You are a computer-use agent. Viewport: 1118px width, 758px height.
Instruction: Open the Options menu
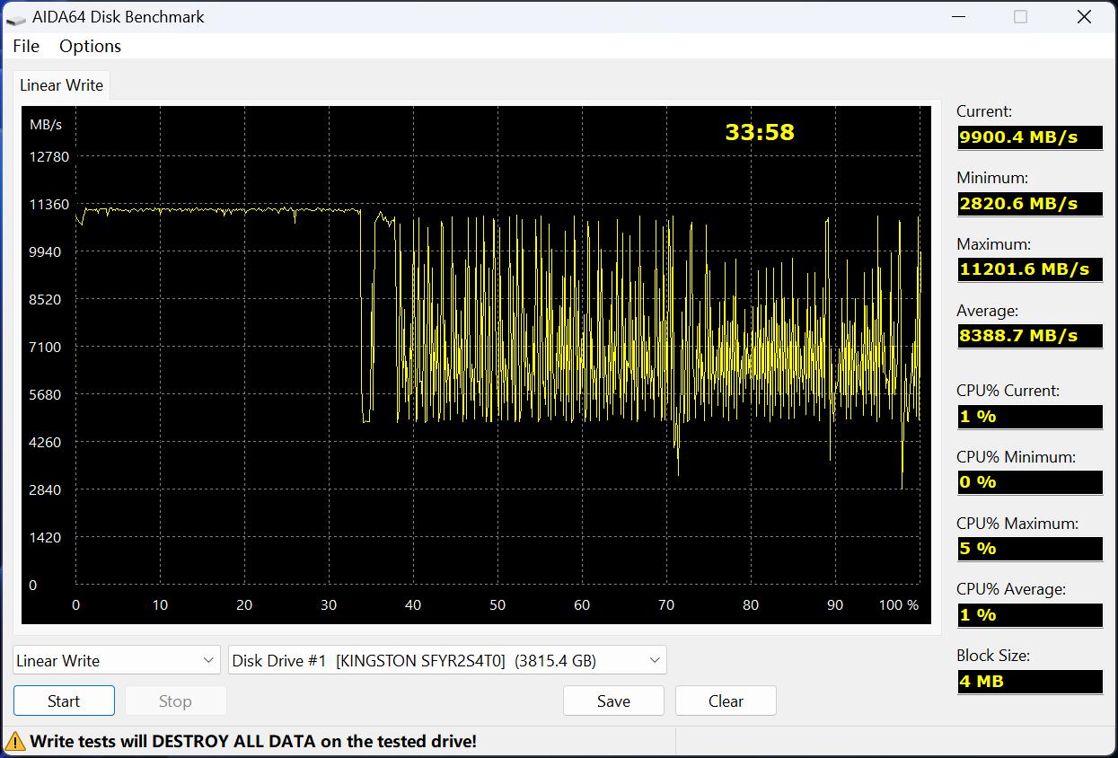click(x=90, y=46)
